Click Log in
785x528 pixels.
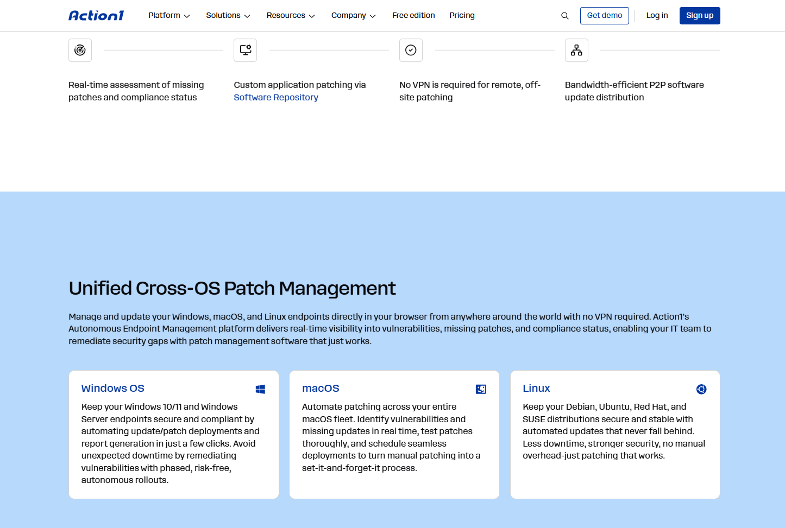(x=657, y=16)
